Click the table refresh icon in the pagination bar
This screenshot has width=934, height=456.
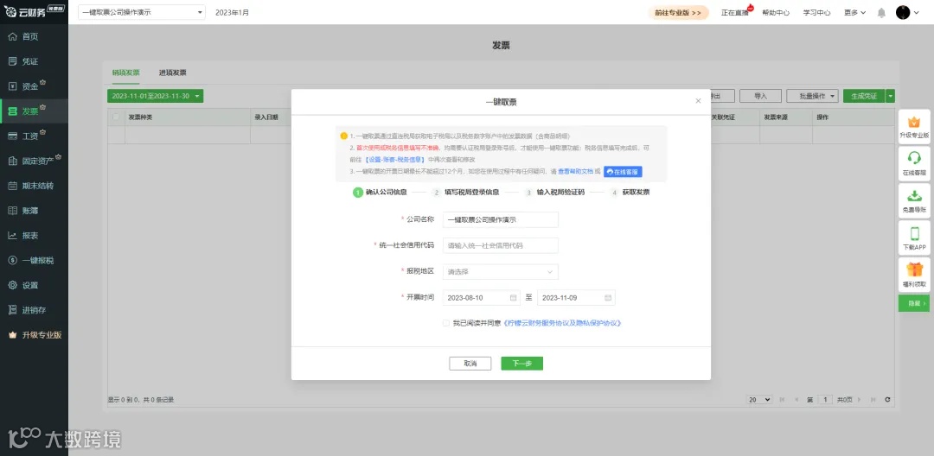[x=887, y=400]
